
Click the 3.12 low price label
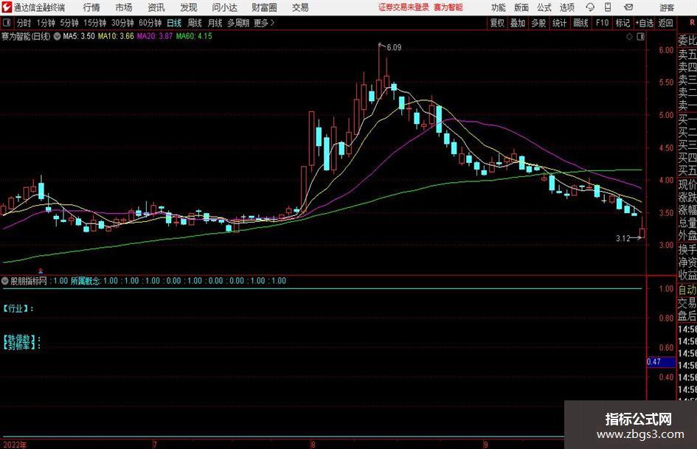click(x=623, y=238)
